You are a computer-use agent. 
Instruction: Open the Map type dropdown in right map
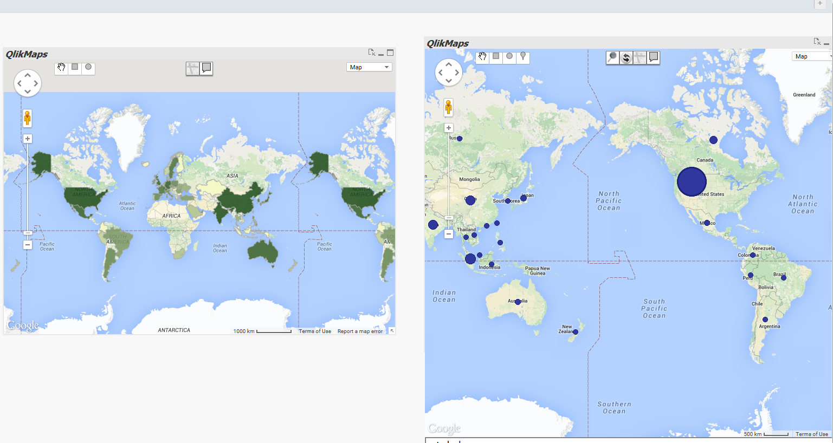pyautogui.click(x=812, y=56)
